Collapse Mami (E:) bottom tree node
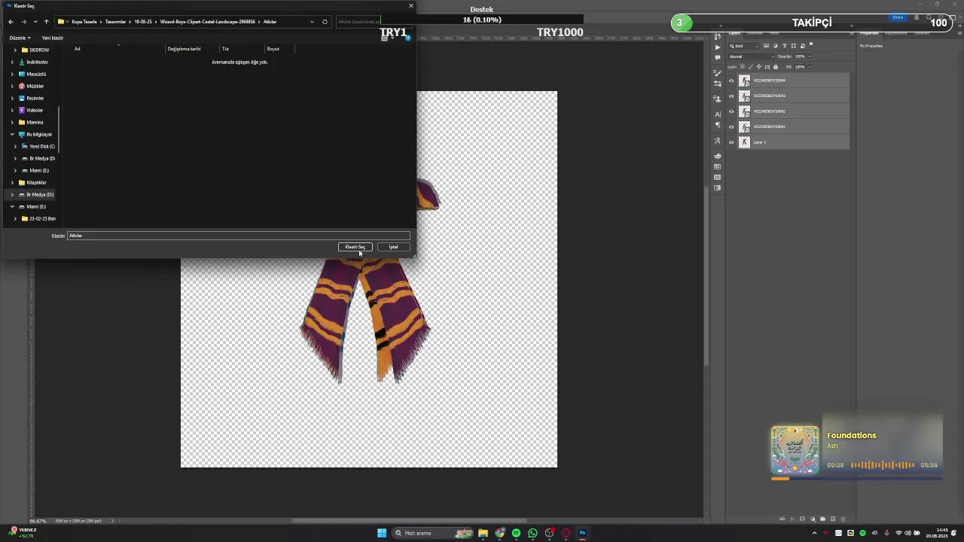 click(x=12, y=206)
